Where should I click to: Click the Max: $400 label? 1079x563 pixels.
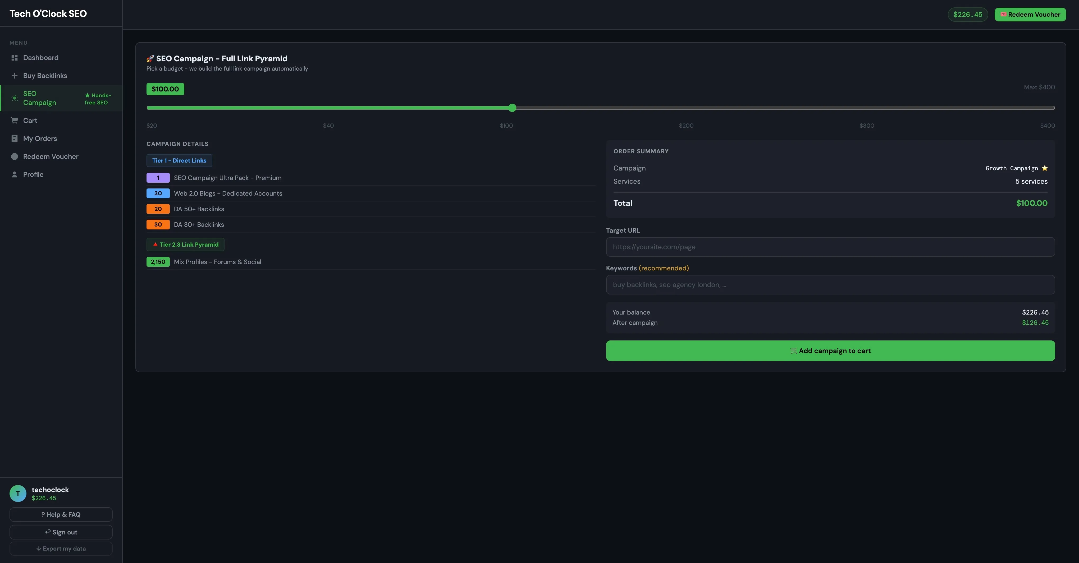[x=1039, y=87]
